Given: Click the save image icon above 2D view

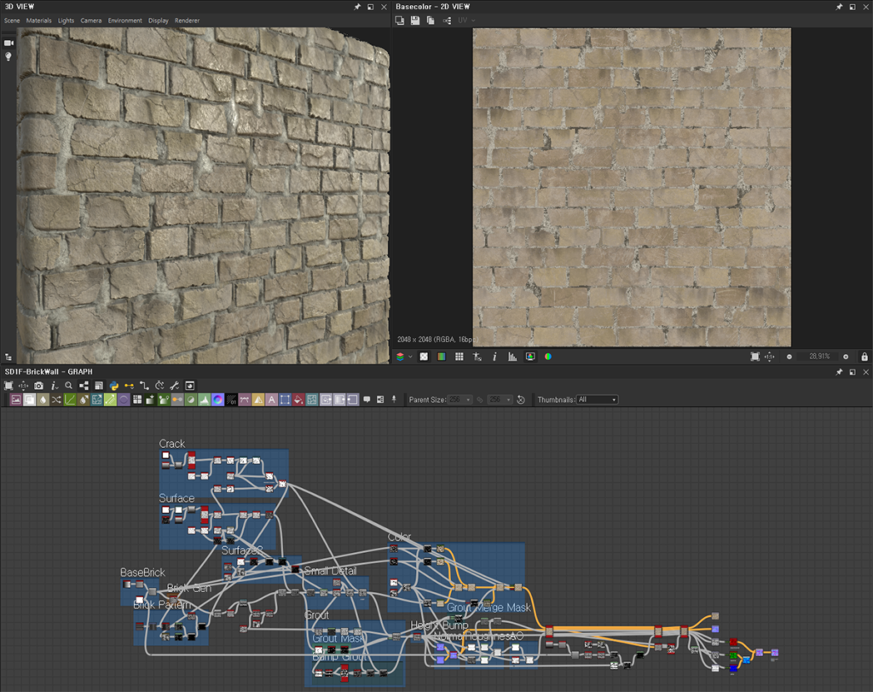Looking at the screenshot, I should click(413, 20).
